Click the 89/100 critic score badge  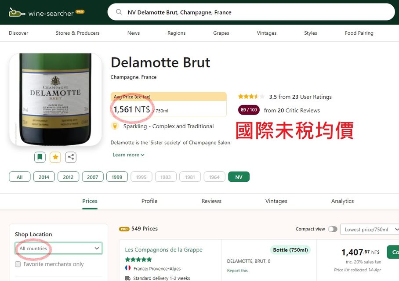(249, 110)
